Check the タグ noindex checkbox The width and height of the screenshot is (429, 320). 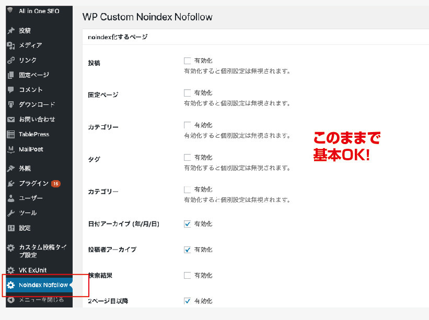(188, 157)
